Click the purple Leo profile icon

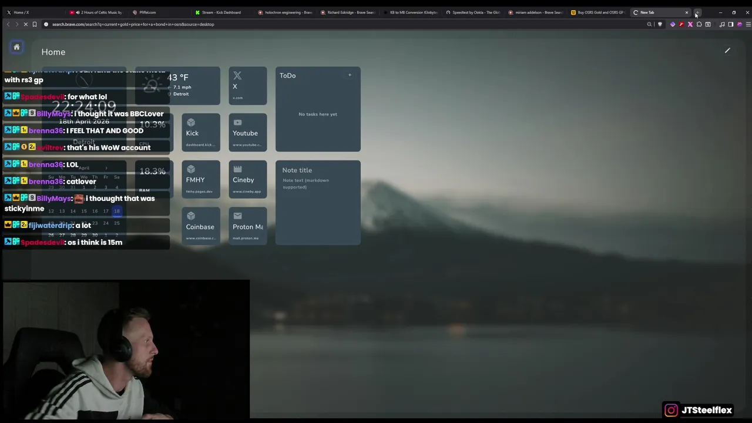click(740, 24)
